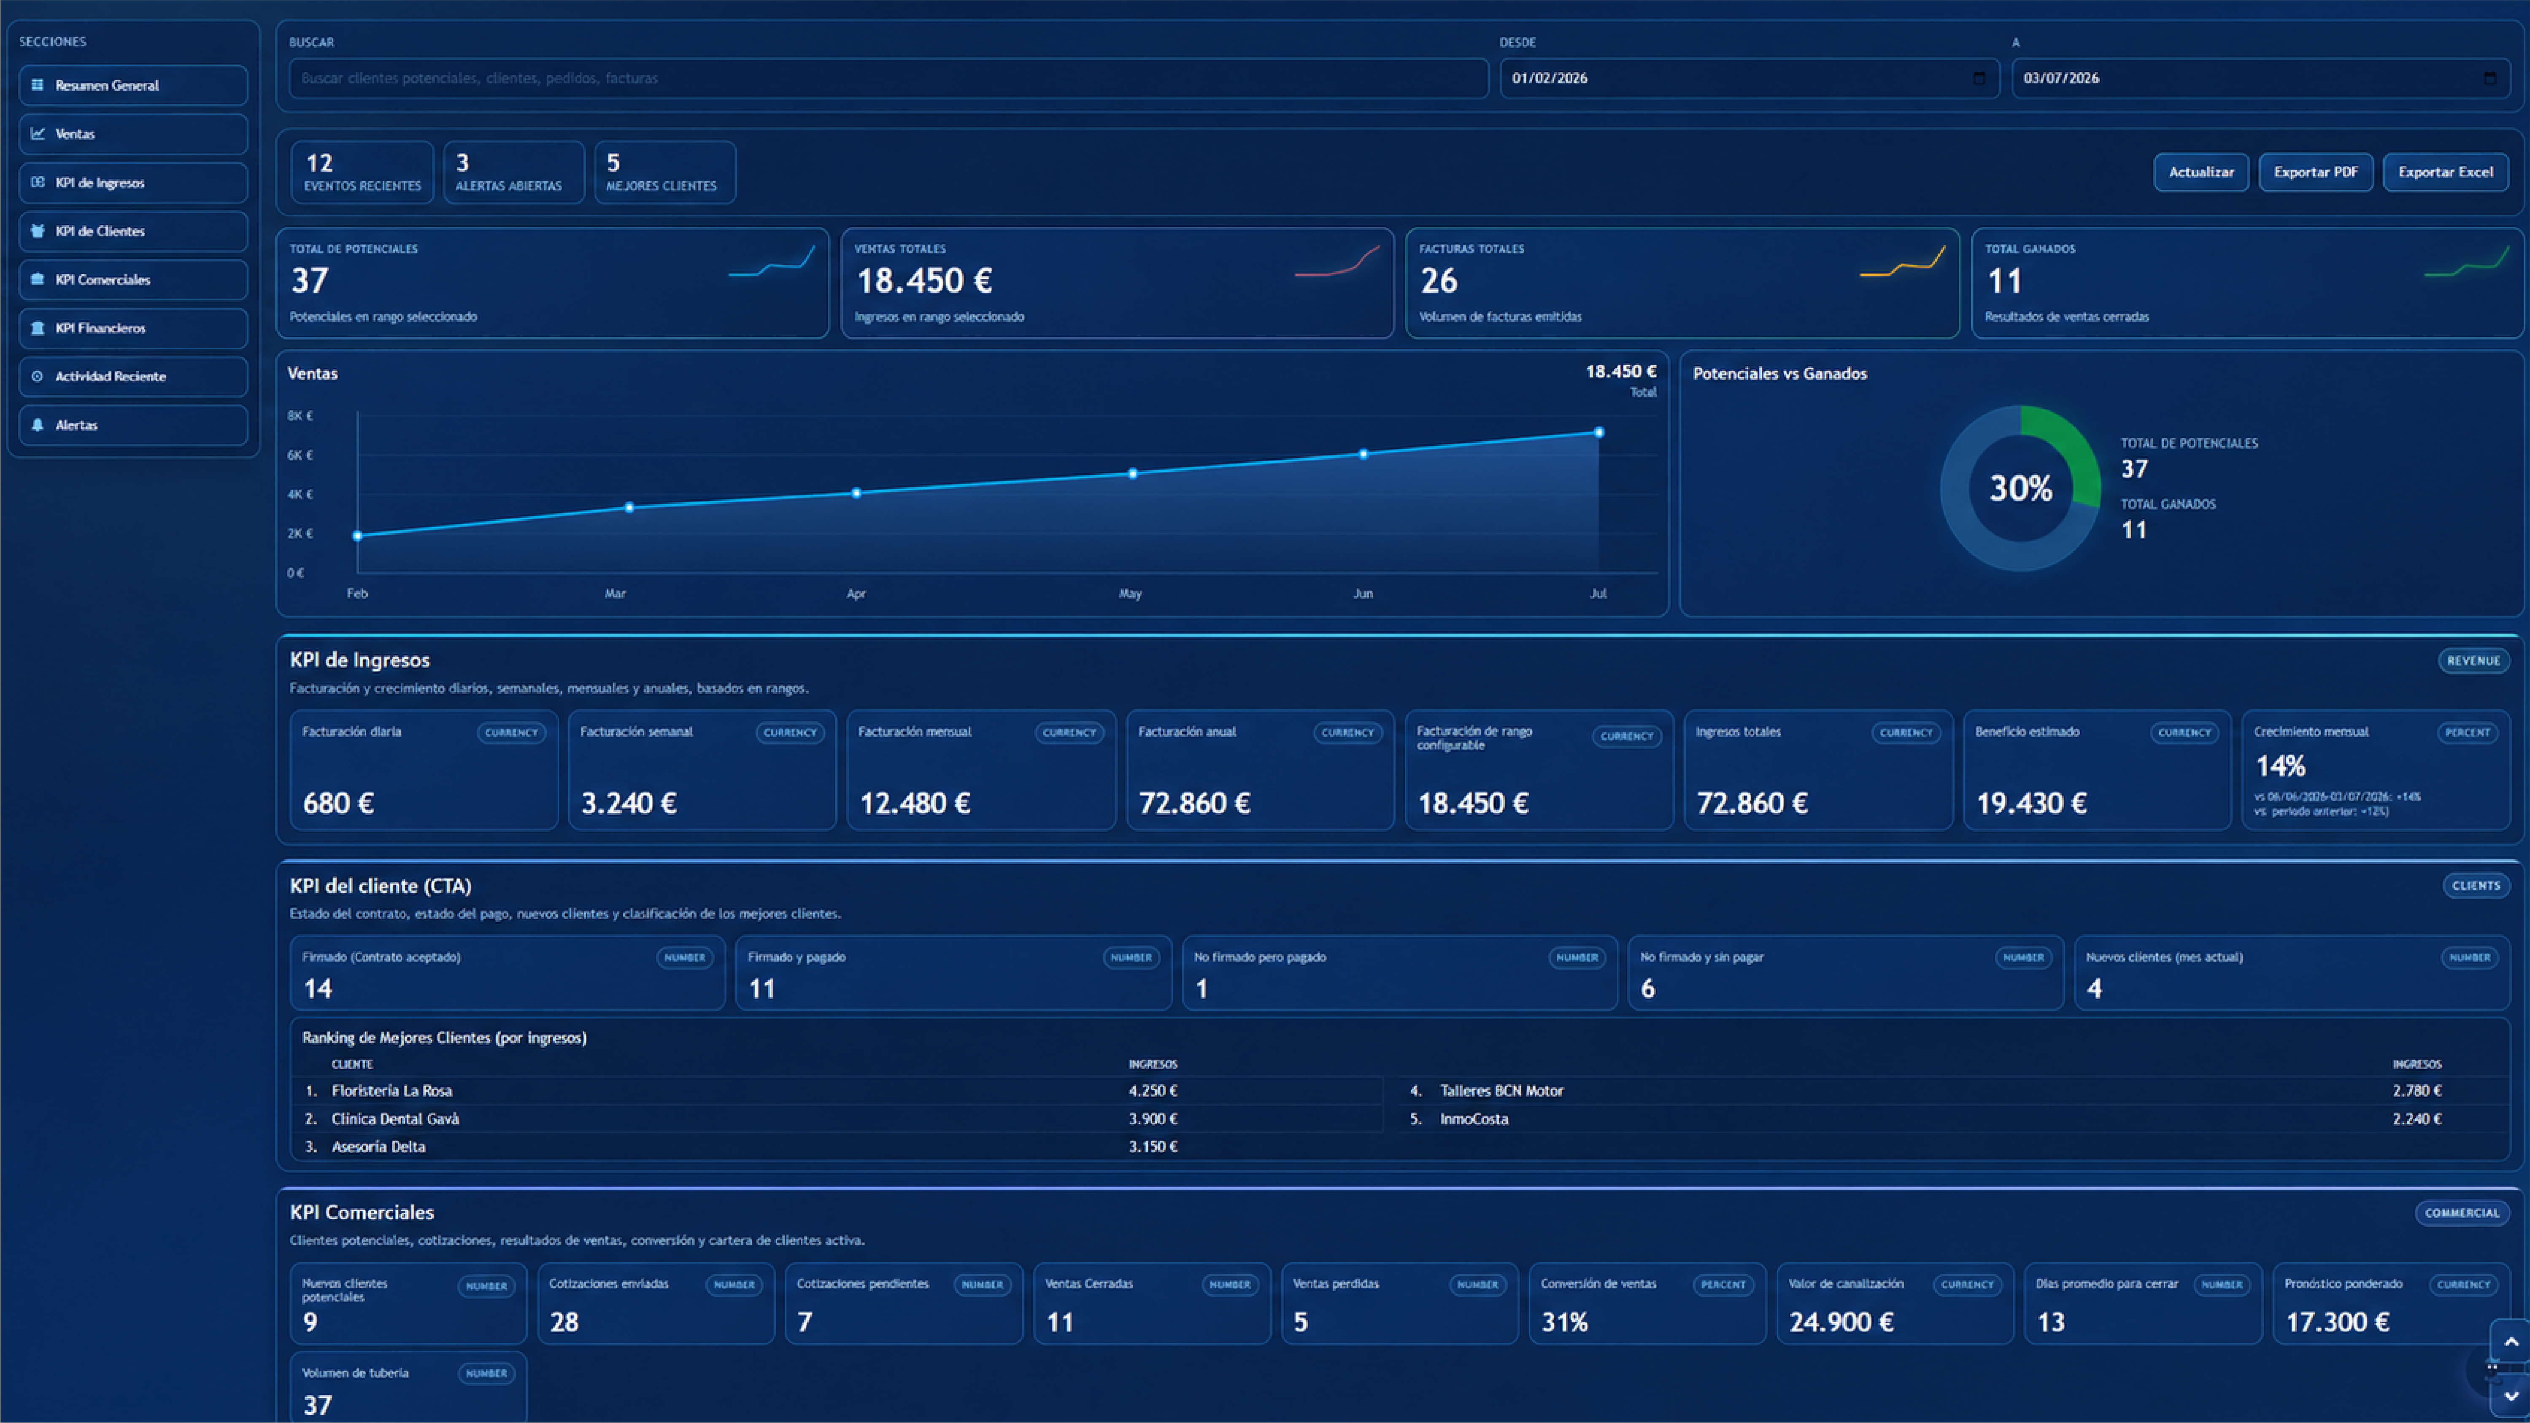Select the Conversión de ventas 31% card
Viewport: 2530px width, 1423px height.
tap(1647, 1304)
